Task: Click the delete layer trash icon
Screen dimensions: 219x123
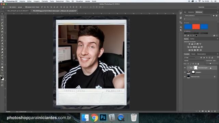Action: [215, 111]
